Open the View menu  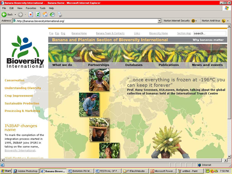tap(20, 8)
